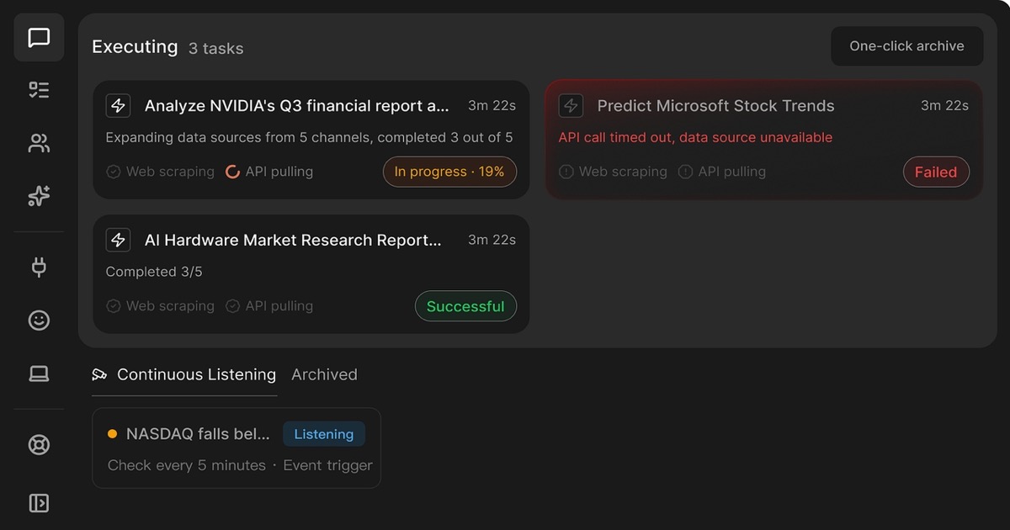
Task: Toggle API pulling check on AI Hardware report
Action: point(231,305)
